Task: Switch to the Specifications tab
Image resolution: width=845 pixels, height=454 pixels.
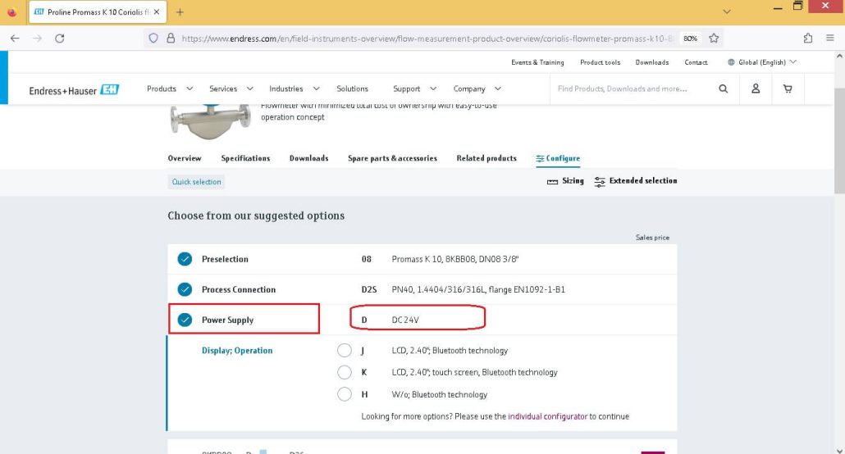Action: coord(245,158)
